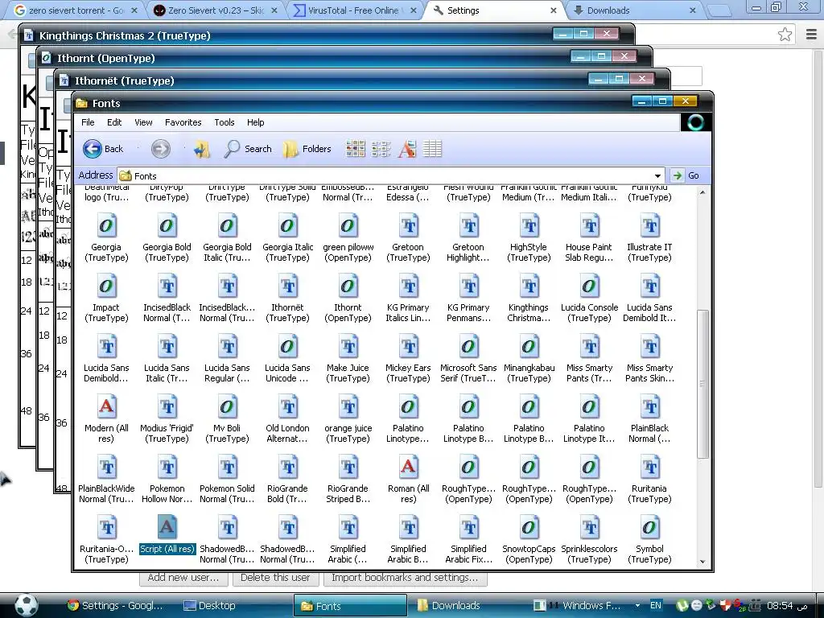
Task: Toggle the Folders pane button
Action: (x=307, y=149)
